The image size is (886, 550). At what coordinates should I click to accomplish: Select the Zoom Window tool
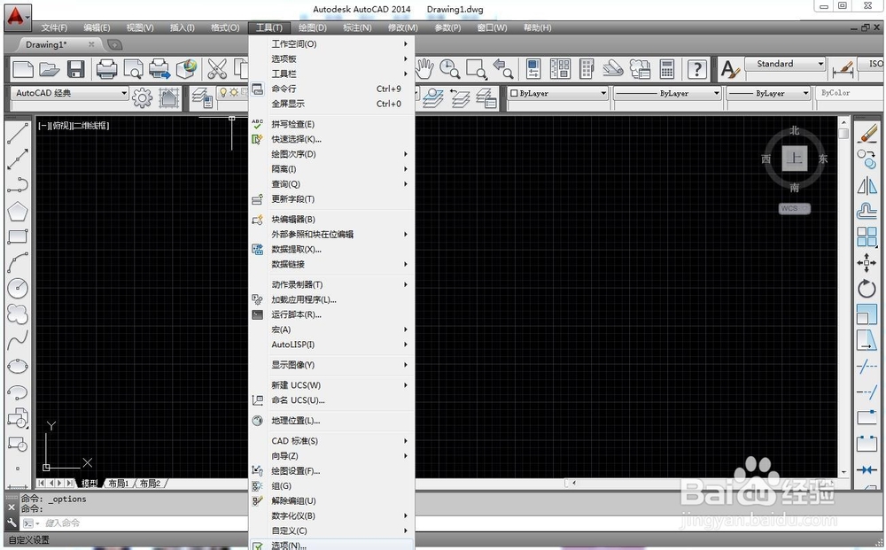(476, 69)
